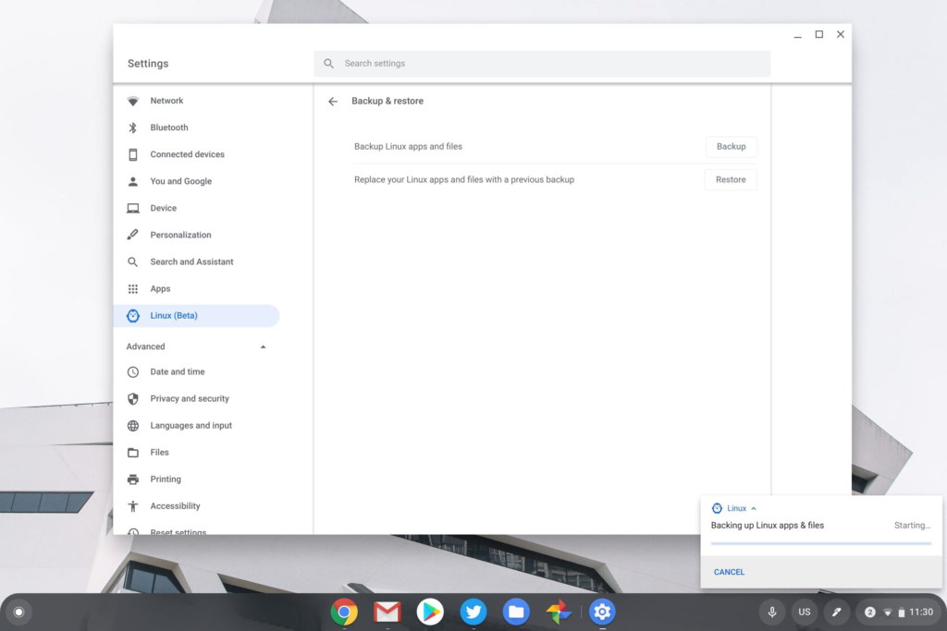Image resolution: width=947 pixels, height=631 pixels.
Task: Click the Languages and input globe icon
Action: (133, 426)
